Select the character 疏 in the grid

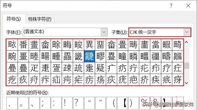pyautogui.click(x=79, y=68)
